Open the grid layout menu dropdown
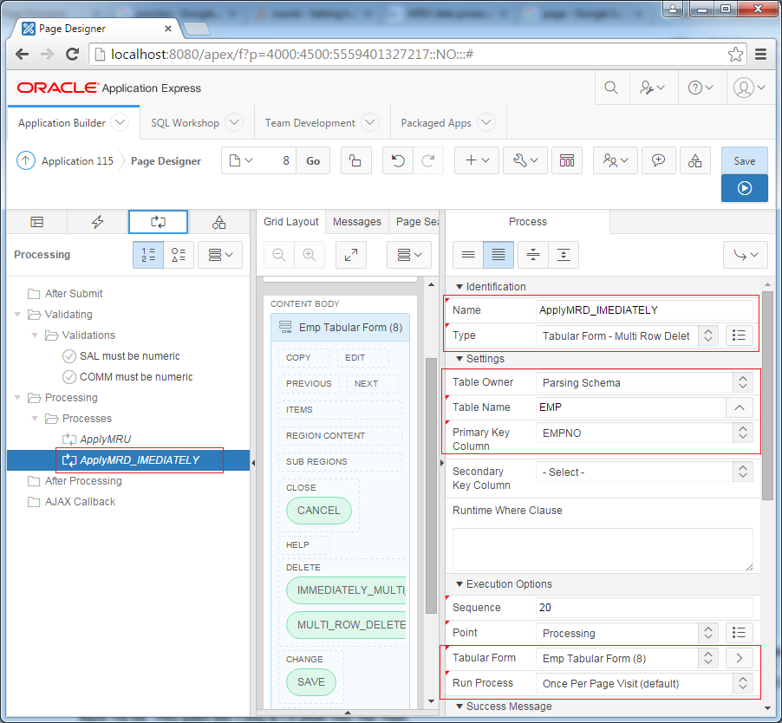Image resolution: width=782 pixels, height=723 pixels. (x=409, y=255)
